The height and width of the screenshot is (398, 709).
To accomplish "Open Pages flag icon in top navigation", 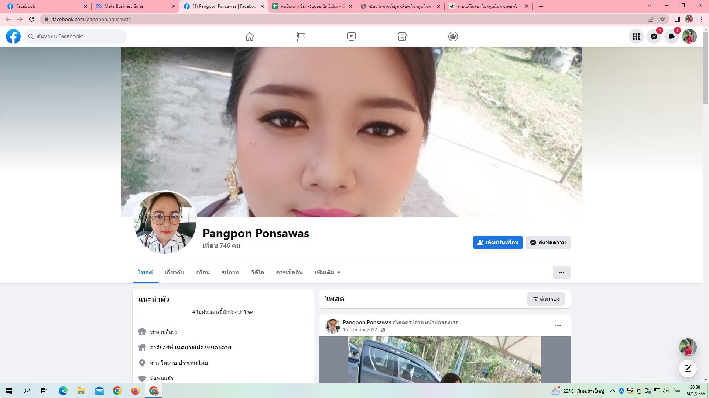I will (301, 36).
